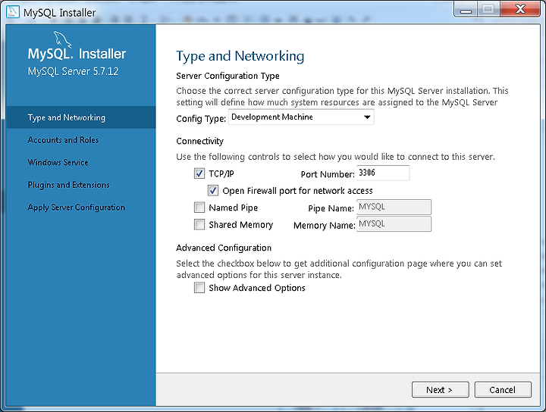Select Windows Service in sidebar
Image resolution: width=546 pixels, height=412 pixels.
click(x=58, y=162)
